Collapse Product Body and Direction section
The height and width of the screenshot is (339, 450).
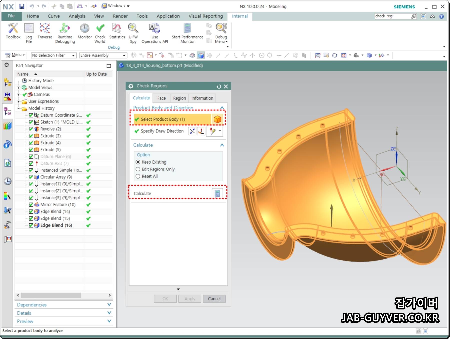pos(222,108)
